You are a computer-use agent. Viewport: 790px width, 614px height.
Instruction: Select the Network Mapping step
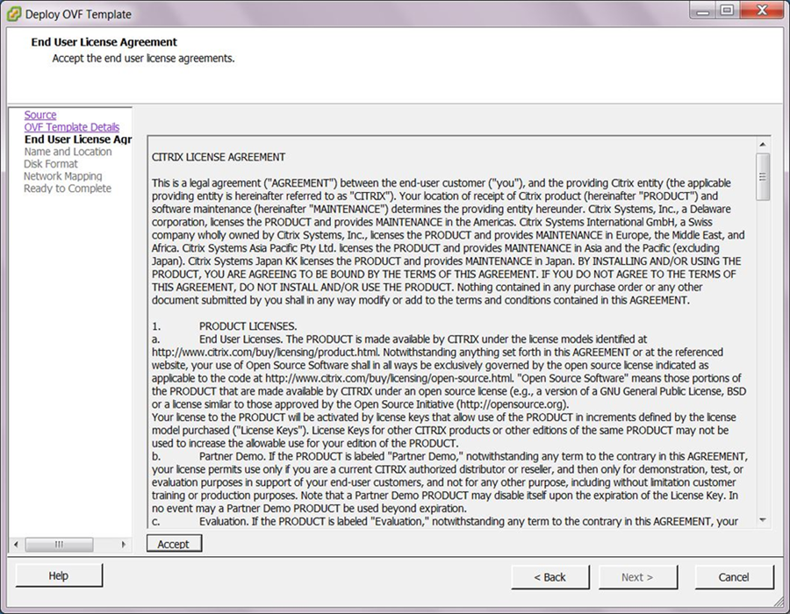[63, 176]
